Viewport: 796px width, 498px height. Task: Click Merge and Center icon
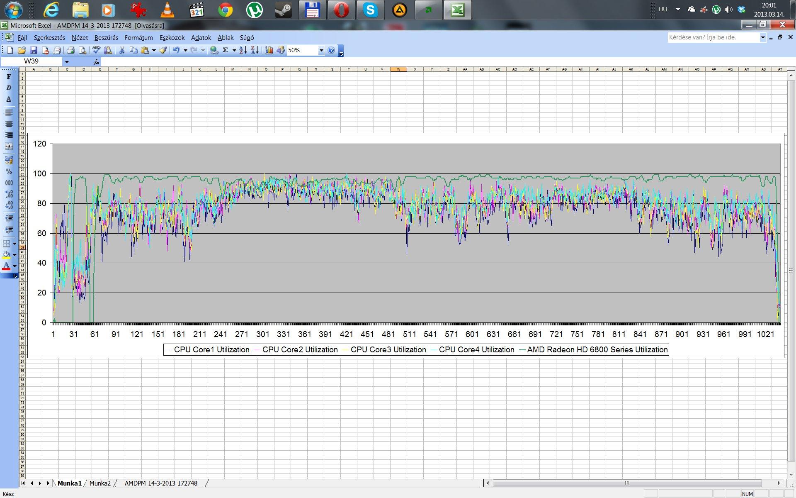pyautogui.click(x=9, y=146)
